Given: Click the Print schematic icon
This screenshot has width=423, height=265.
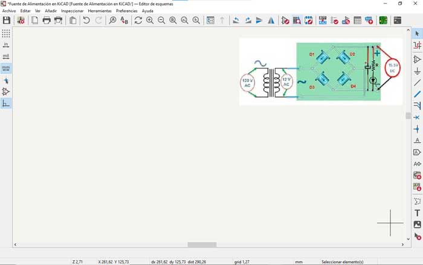Looking at the screenshot, I should tap(47, 20).
